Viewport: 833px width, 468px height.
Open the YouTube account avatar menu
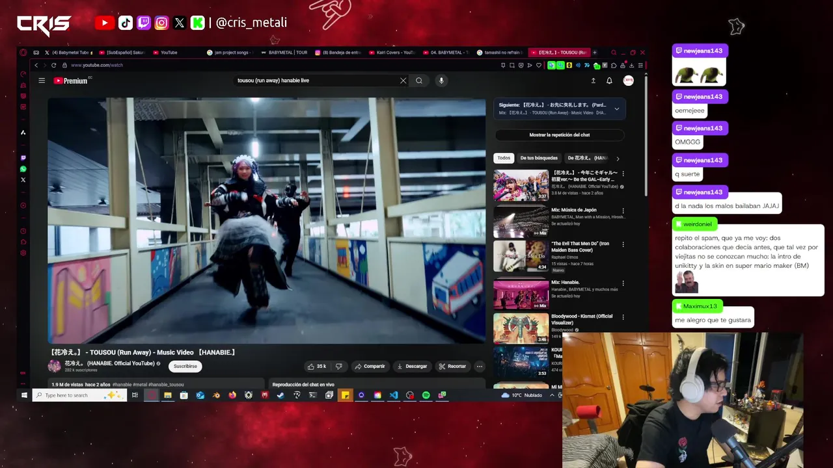[x=628, y=81]
